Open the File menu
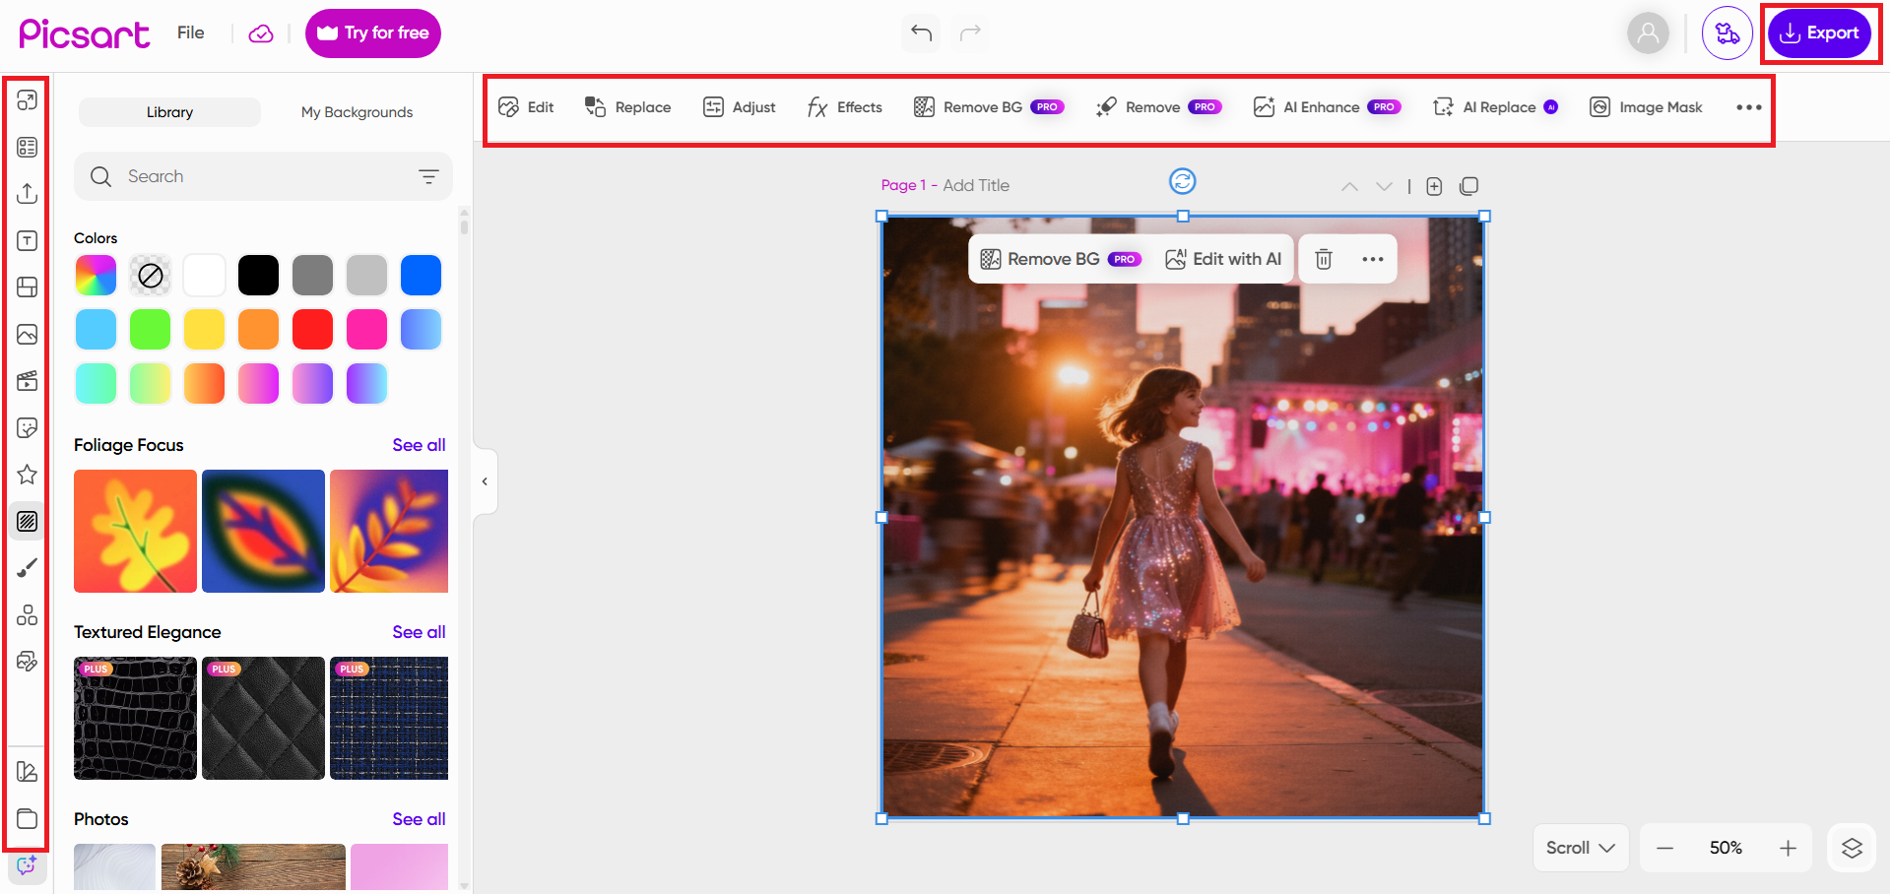The image size is (1890, 894). pyautogui.click(x=191, y=32)
